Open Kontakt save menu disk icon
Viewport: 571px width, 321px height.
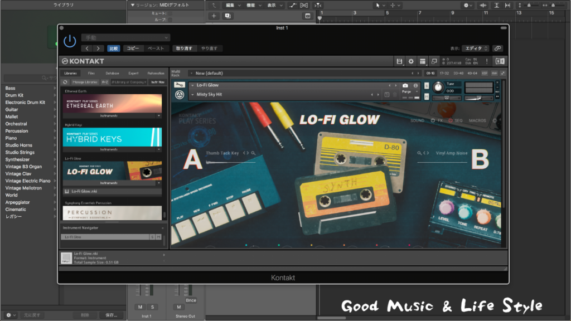(x=399, y=61)
